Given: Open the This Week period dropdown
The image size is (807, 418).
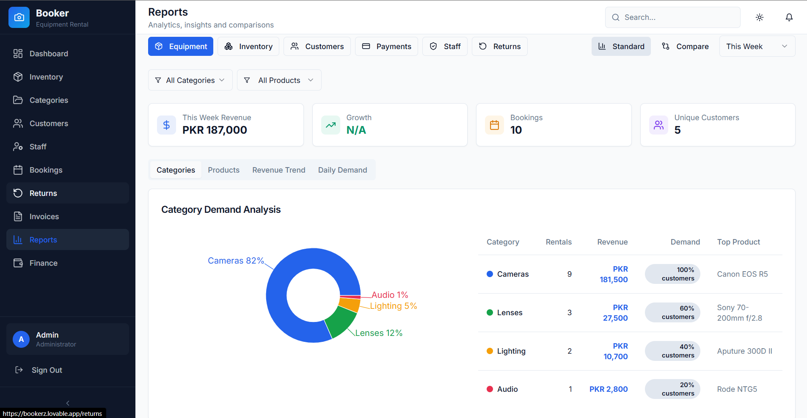Looking at the screenshot, I should [757, 47].
